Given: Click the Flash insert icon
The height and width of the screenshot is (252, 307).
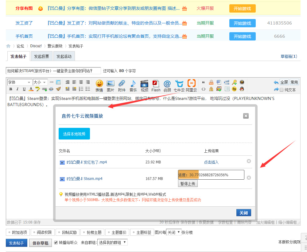Looking at the screenshot, I should 156,86.
